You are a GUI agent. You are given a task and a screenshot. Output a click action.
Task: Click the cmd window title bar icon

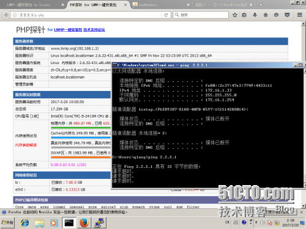pos(114,65)
